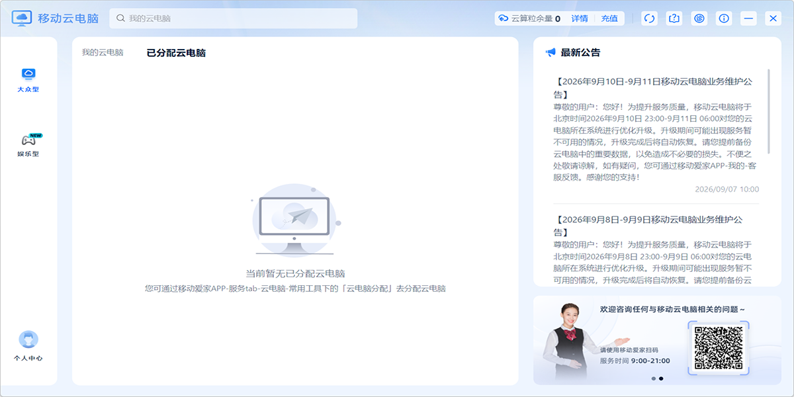
Task: Open the info icon
Action: pyautogui.click(x=724, y=19)
